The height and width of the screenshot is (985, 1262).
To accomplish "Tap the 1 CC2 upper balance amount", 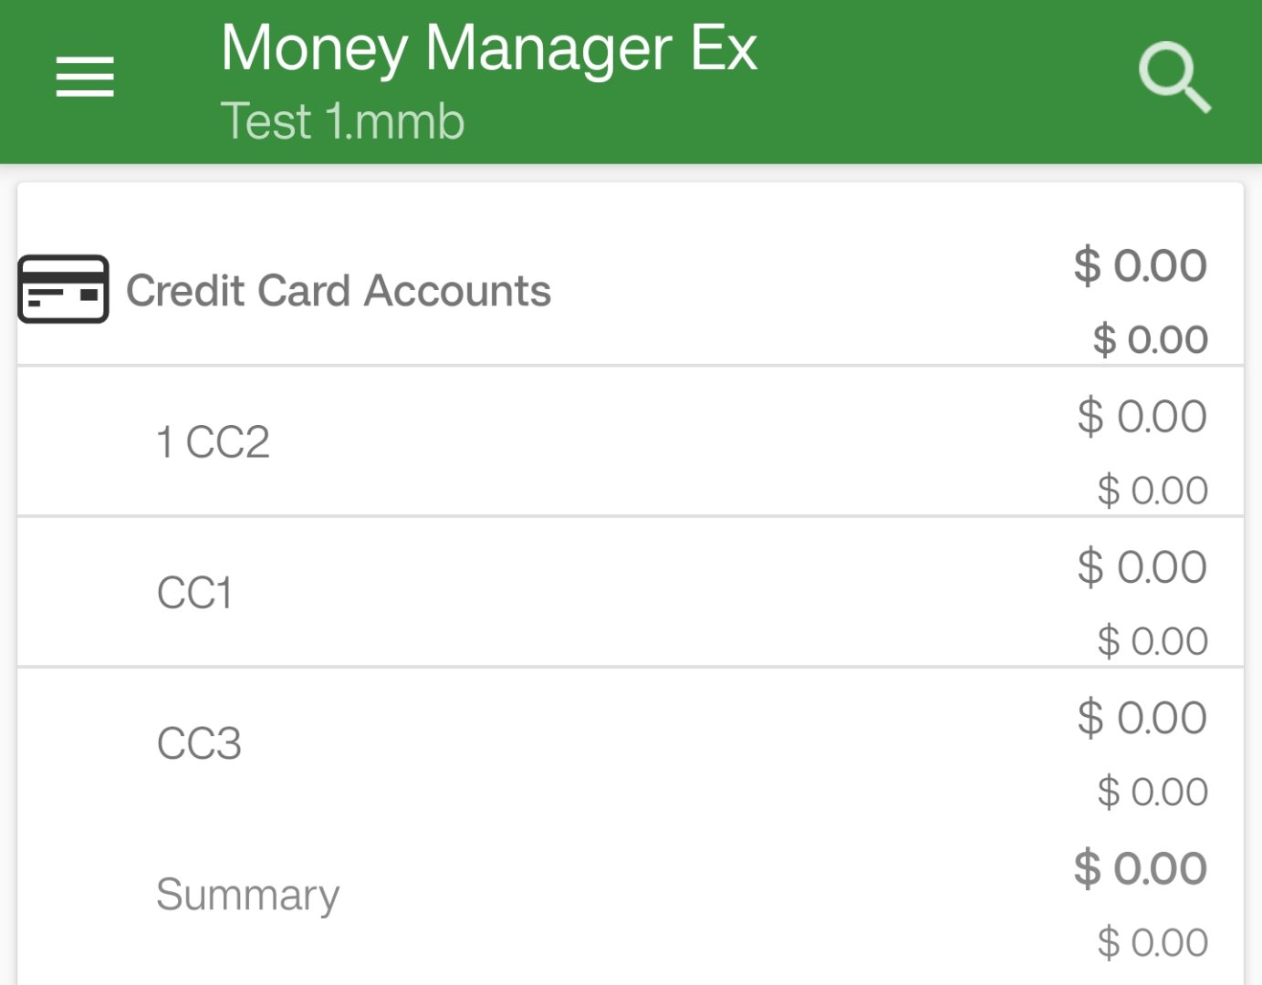I will tap(1142, 416).
